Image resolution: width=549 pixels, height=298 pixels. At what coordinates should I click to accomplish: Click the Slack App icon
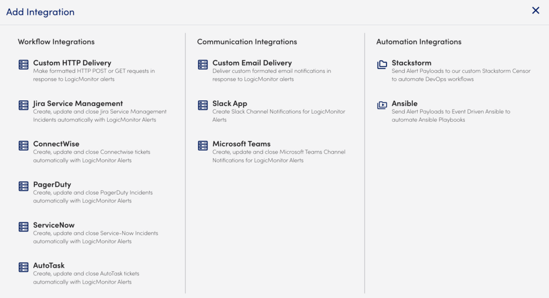(203, 105)
